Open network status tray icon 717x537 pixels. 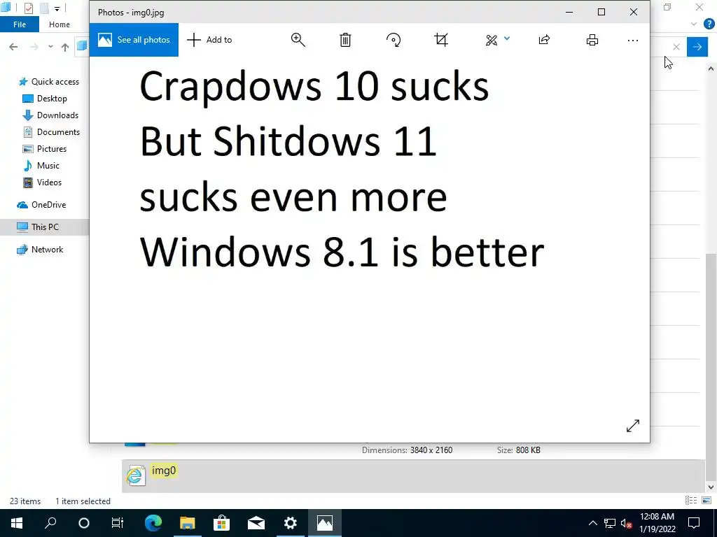610,523
